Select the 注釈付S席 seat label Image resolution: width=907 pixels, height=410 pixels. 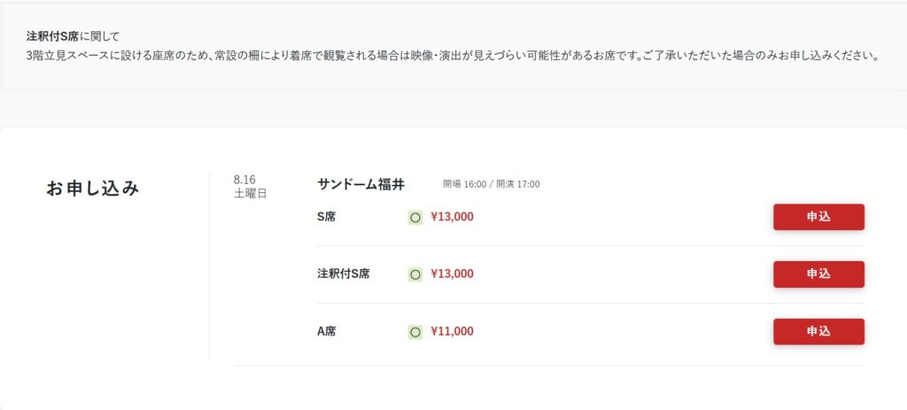click(343, 275)
